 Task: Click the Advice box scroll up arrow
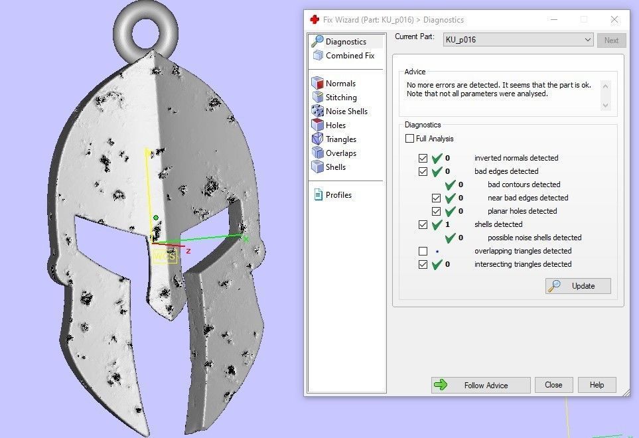(x=605, y=86)
